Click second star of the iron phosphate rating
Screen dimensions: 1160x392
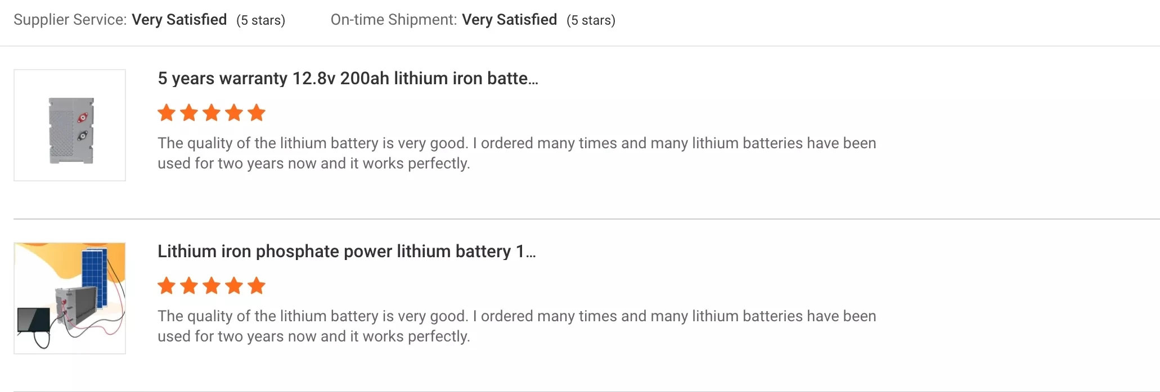point(189,286)
